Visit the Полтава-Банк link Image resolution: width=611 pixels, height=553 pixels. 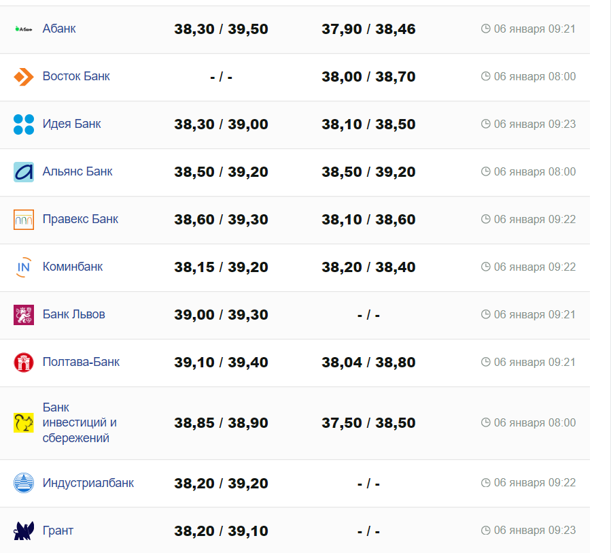coord(81,362)
